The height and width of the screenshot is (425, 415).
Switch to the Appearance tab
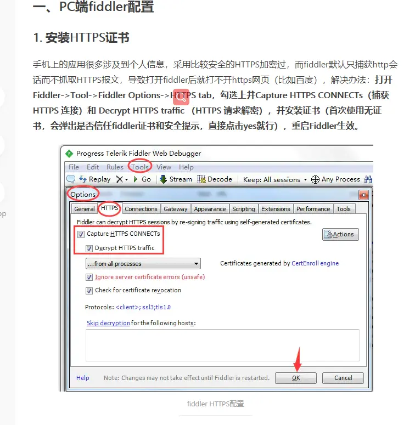210,209
